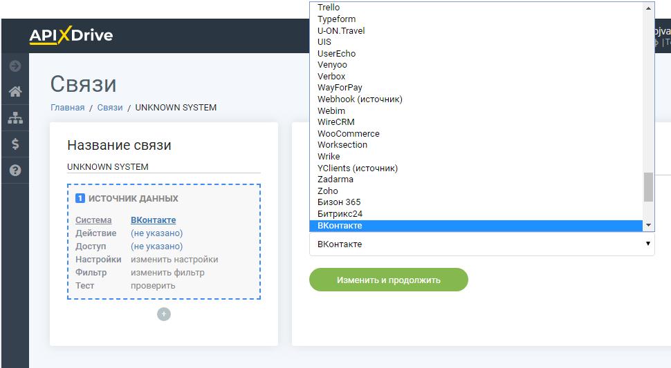
Task: Select Worksection option
Action: [476, 145]
